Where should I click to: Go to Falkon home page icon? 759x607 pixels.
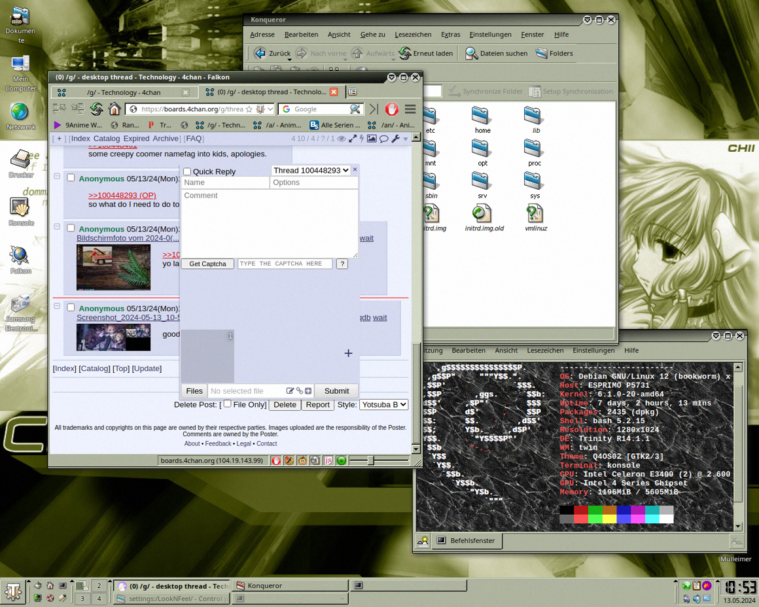[x=115, y=109]
